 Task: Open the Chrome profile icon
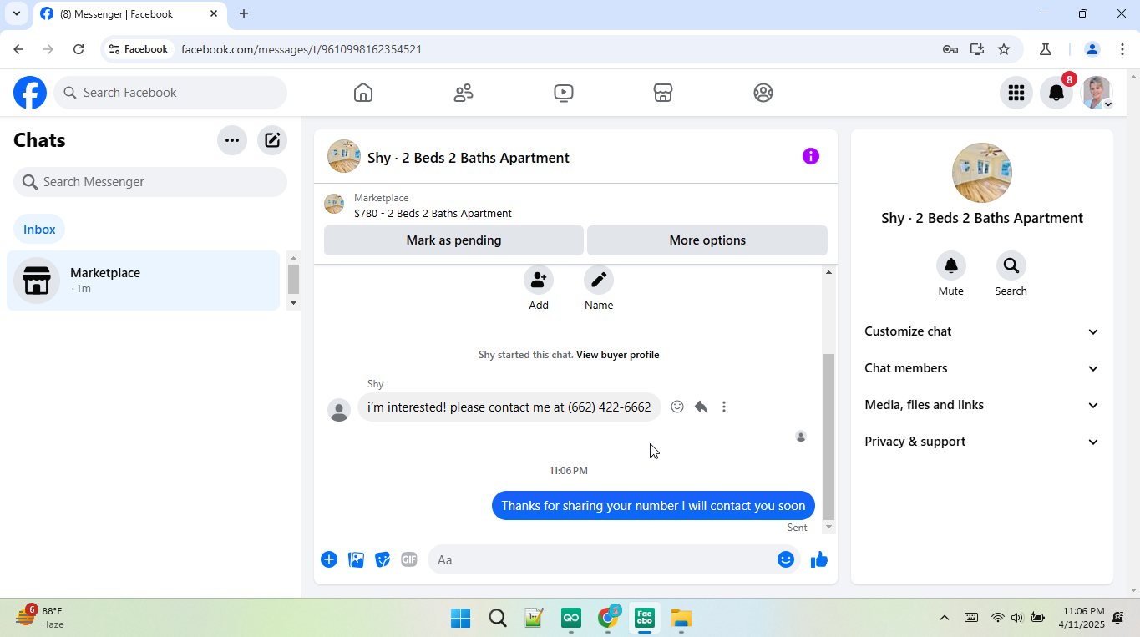point(1092,49)
